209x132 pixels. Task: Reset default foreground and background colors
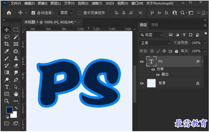pyautogui.click(x=7, y=117)
